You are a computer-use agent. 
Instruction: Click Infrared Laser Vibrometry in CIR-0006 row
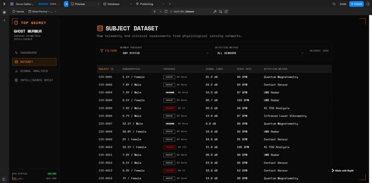285,116
